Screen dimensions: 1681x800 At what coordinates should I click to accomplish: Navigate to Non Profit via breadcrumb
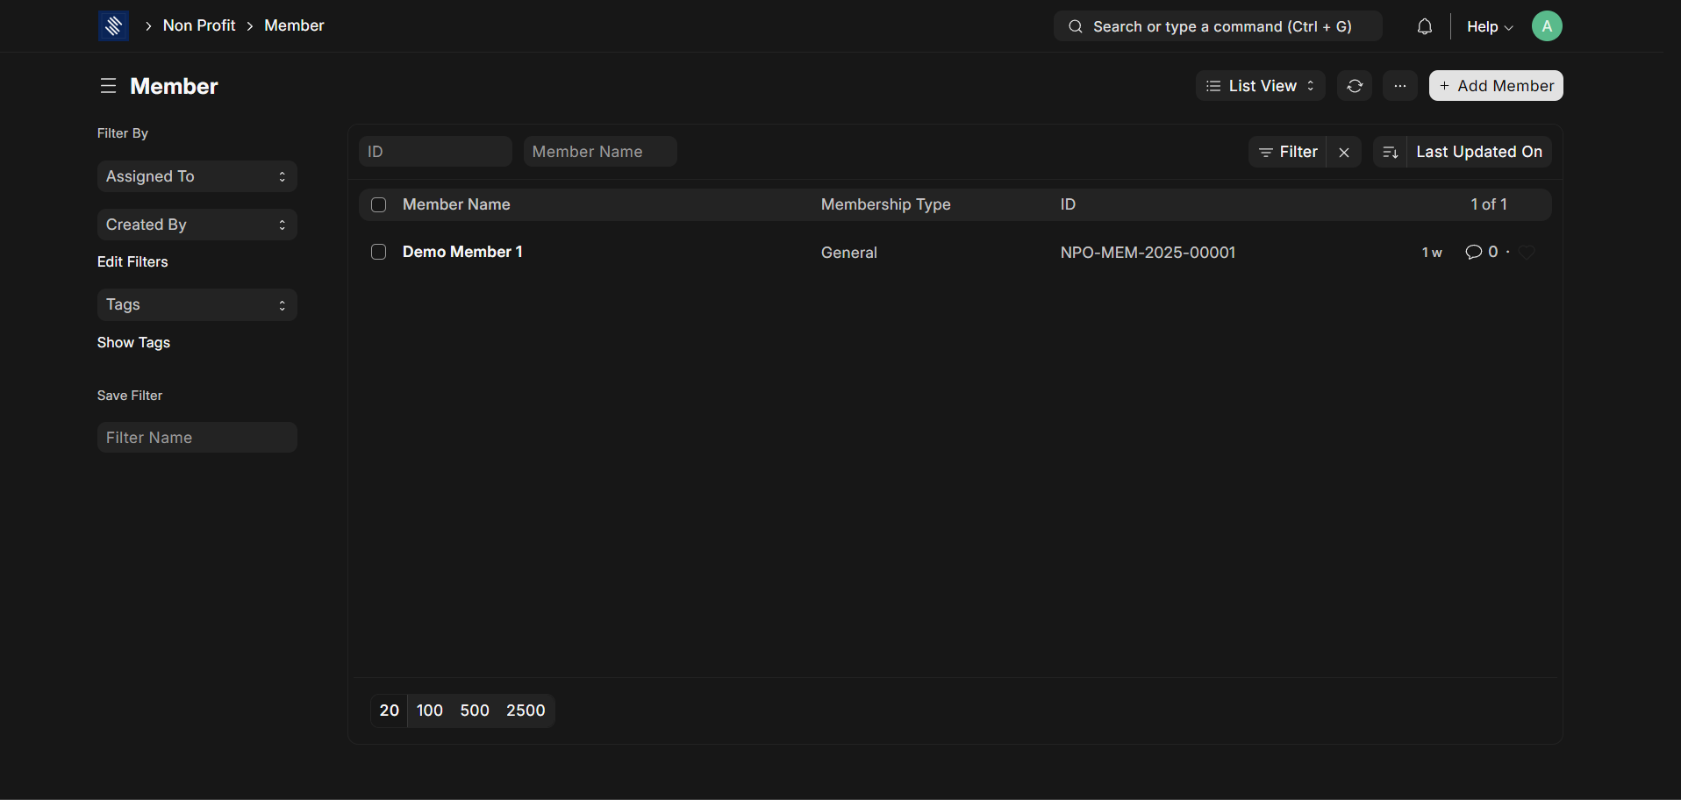(199, 25)
